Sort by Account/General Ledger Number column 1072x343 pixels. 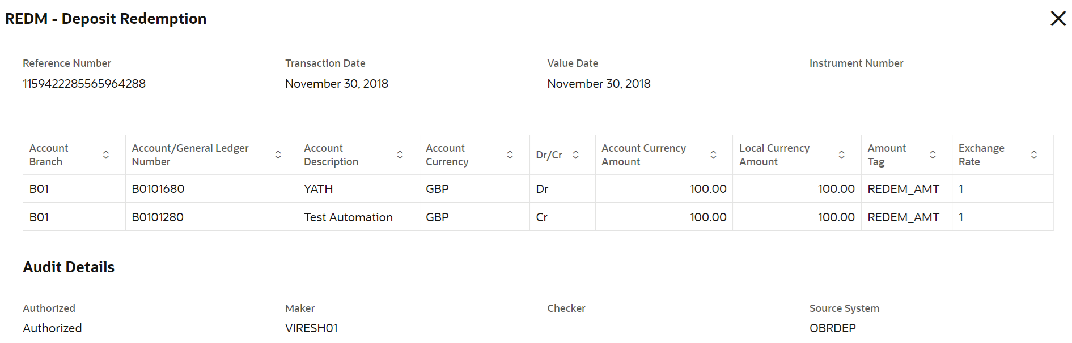[278, 155]
